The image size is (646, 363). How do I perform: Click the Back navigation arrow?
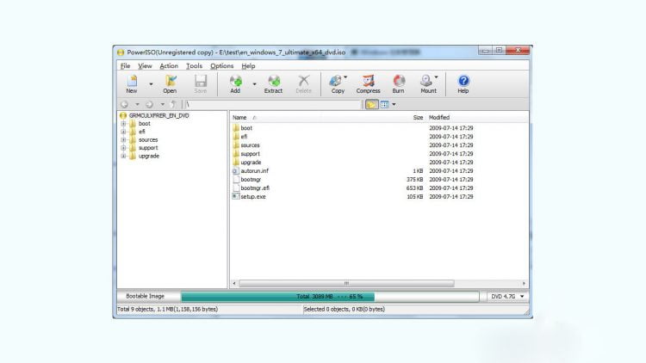(124, 105)
